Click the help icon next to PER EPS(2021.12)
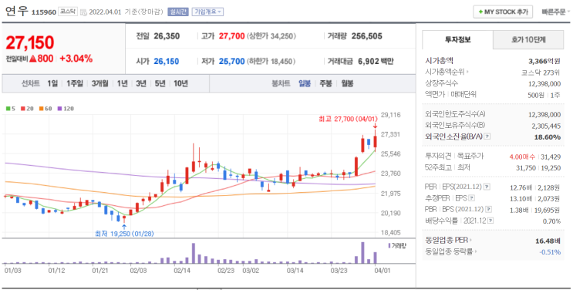Viewport: 573px width, 290px height. pos(487,187)
